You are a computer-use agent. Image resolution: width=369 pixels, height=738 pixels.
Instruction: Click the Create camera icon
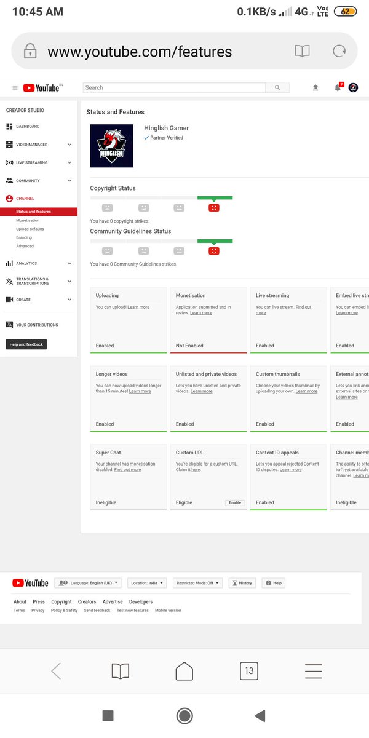coord(9,300)
